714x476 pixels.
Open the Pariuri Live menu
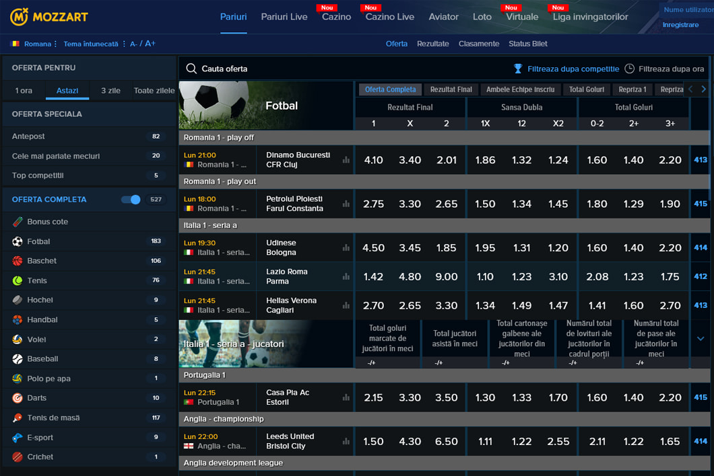click(284, 17)
